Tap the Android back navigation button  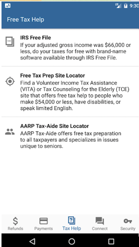(32, 241)
